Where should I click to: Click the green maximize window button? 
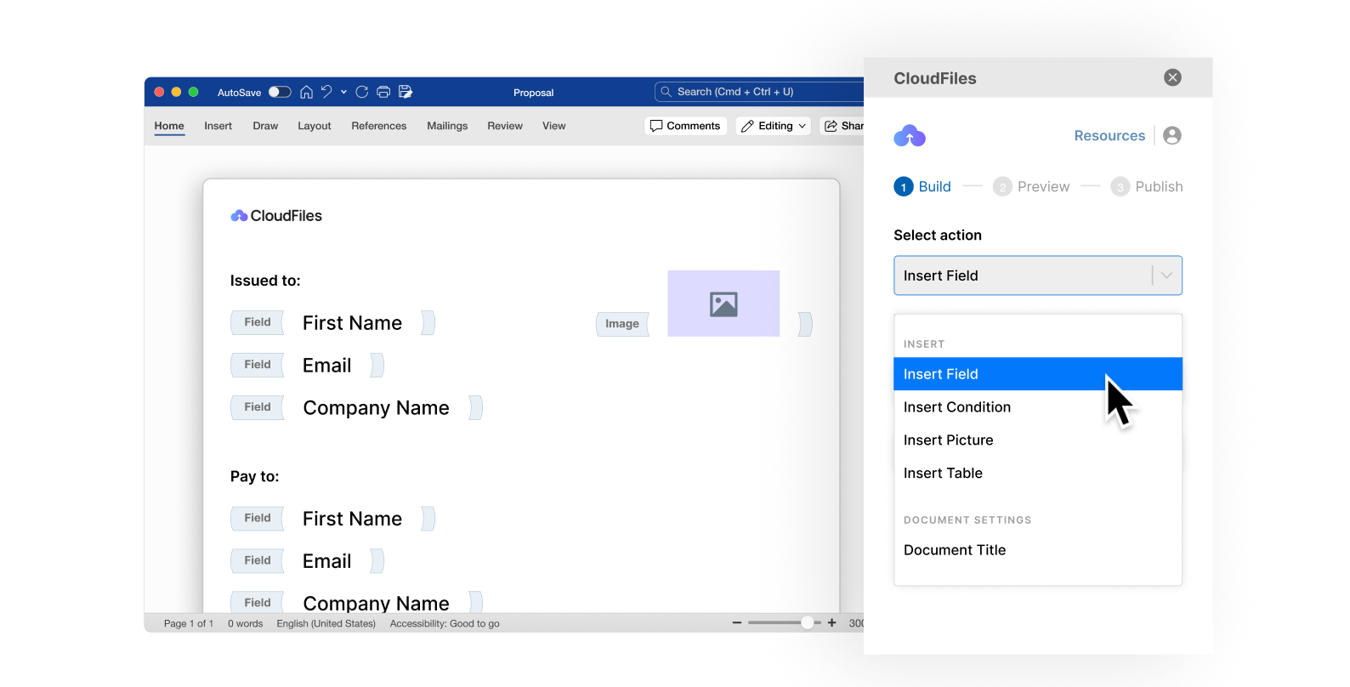click(193, 92)
